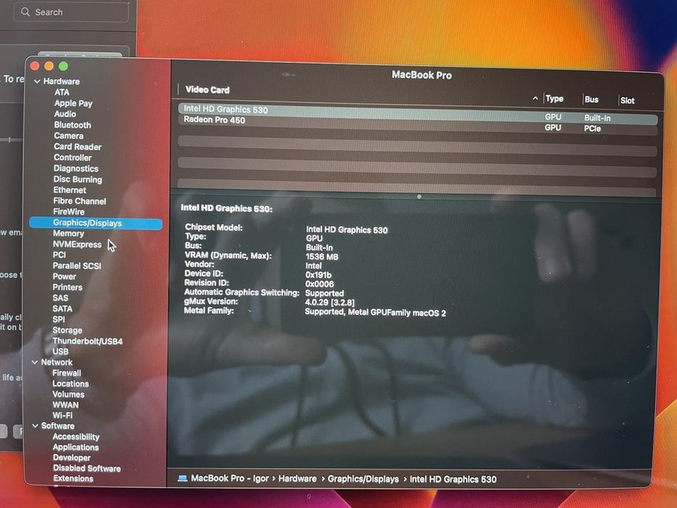Screen dimensions: 677x508
Task: Click Intel HD Graphics 530 in path bar
Action: [453, 480]
